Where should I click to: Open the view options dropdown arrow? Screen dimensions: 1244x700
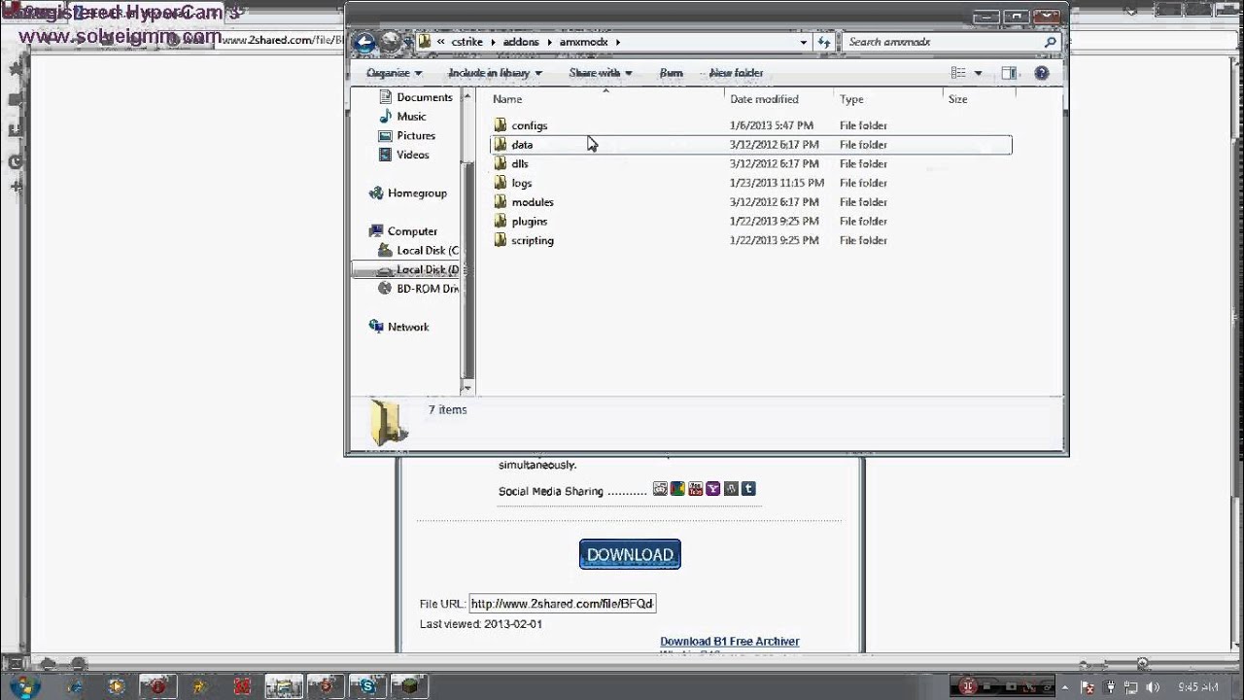978,73
